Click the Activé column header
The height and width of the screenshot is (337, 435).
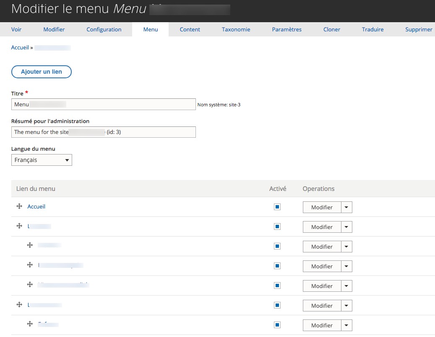[278, 188]
